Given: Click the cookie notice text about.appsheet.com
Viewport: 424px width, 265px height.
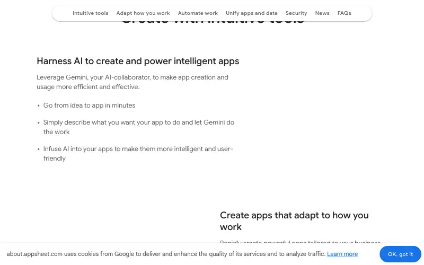Looking at the screenshot, I should 166,254.
